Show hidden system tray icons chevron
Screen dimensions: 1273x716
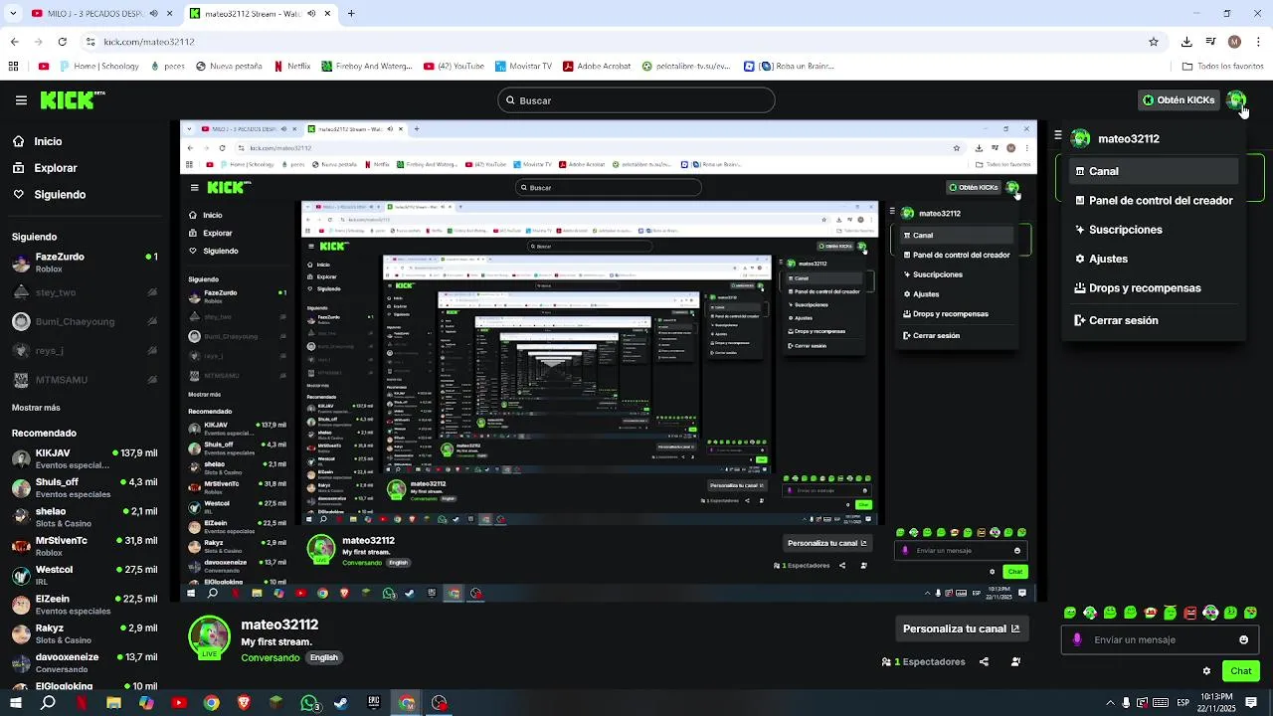tap(1109, 703)
